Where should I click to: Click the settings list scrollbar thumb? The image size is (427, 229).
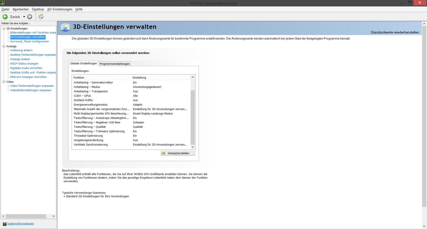pyautogui.click(x=193, y=117)
